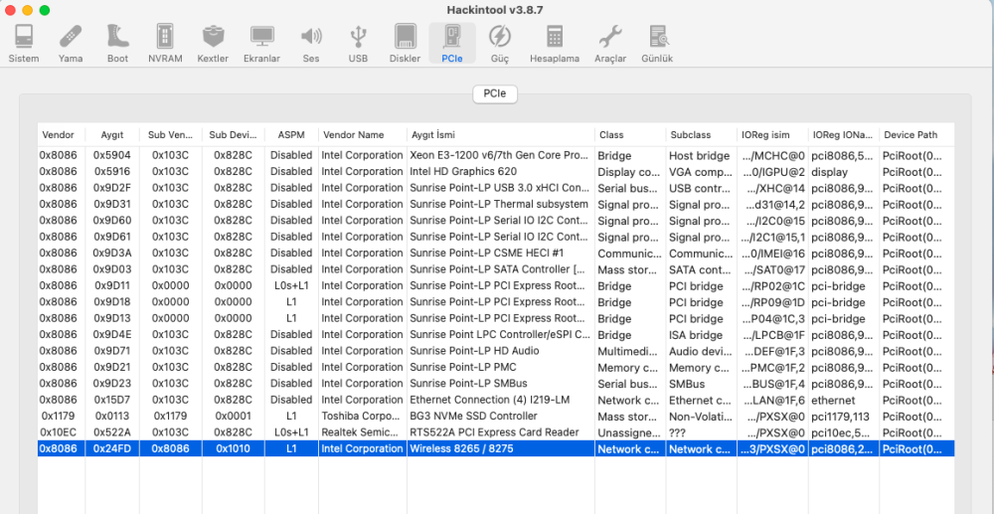Click the 0x0113 device ID cell
The image size is (994, 514).
tap(112, 416)
